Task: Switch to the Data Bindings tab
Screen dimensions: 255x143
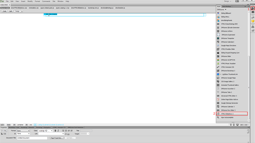Action: (x=226, y=7)
